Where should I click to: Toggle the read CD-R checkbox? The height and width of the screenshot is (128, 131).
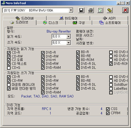pos(9,53)
